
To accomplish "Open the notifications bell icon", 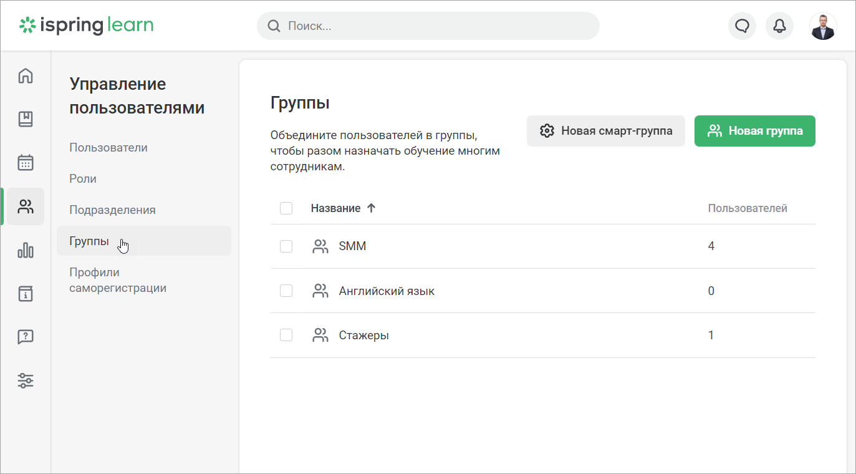I will coord(779,26).
